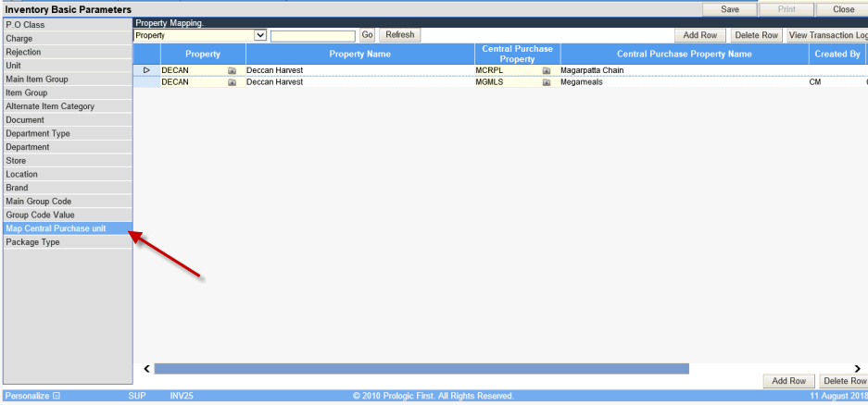The width and height of the screenshot is (868, 405).
Task: Focus the search text box beside Go
Action: click(x=312, y=35)
